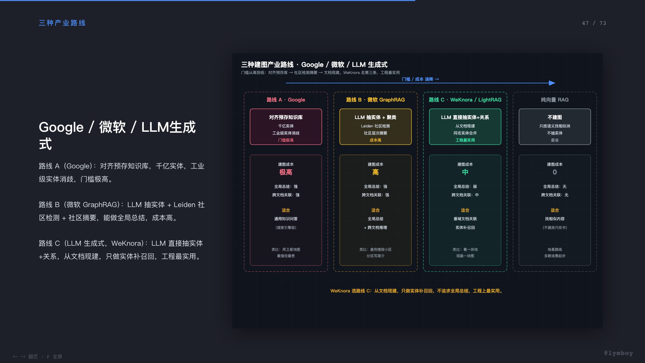Image resolution: width=645 pixels, height=363 pixels.
Task: Click the "（不建房只找书）" note
Action: pos(555,228)
